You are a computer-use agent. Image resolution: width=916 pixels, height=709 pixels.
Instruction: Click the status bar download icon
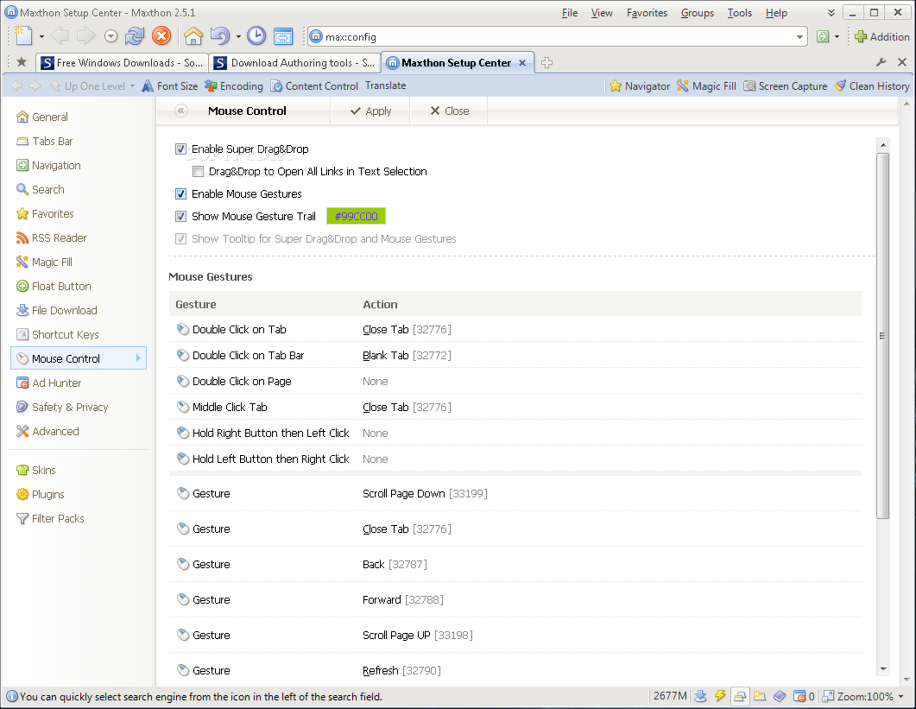coord(700,696)
